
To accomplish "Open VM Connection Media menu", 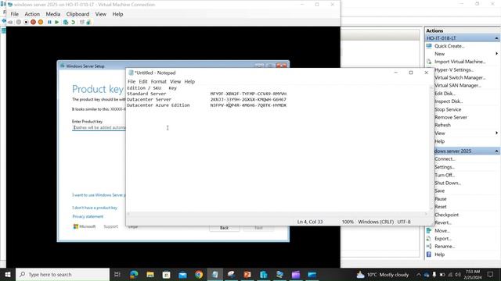I will (52, 14).
